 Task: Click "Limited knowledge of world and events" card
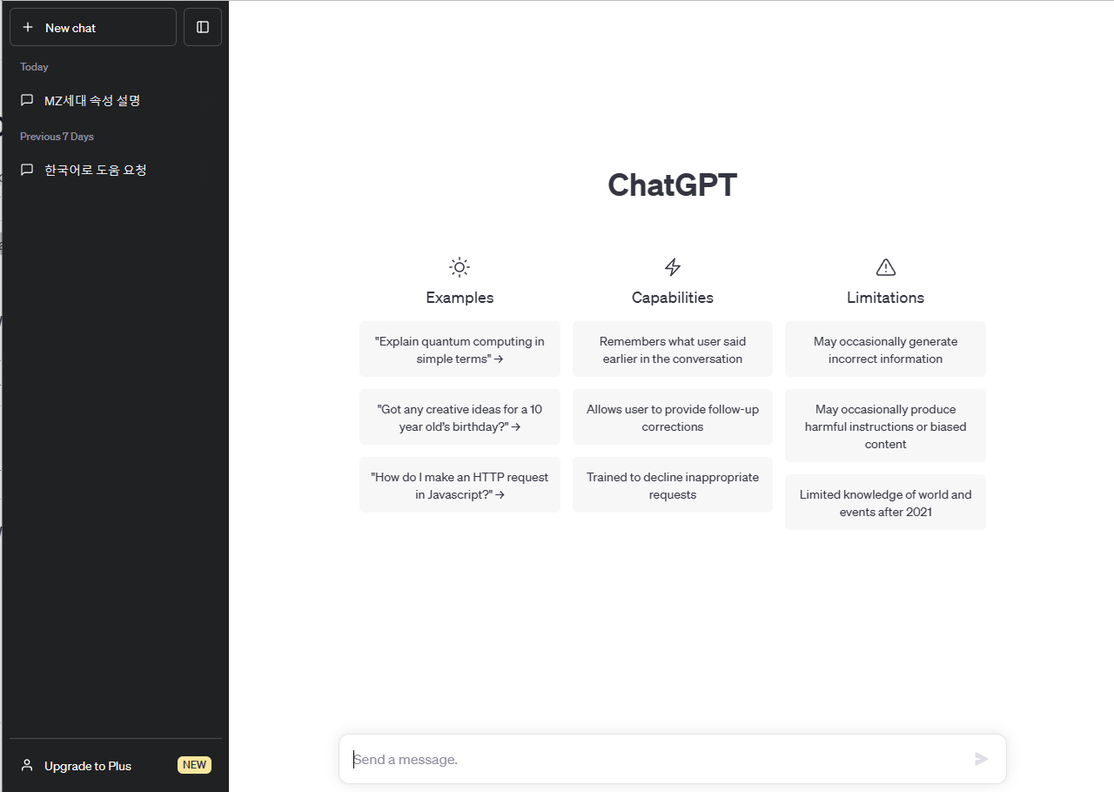886,503
